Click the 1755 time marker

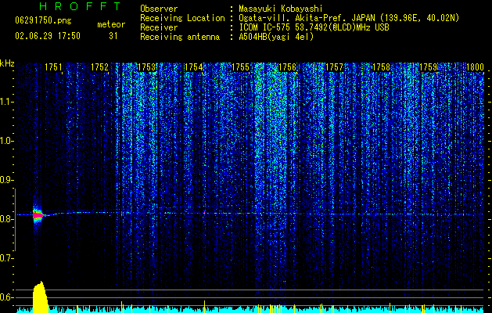coord(240,67)
